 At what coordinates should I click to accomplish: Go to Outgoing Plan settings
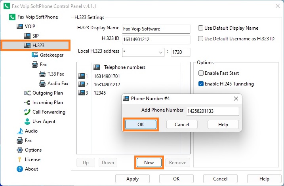pyautogui.click(x=48, y=93)
